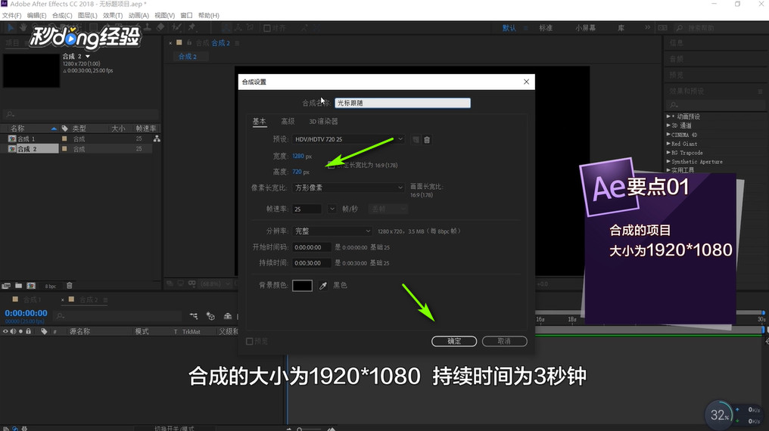769x431 pixels.
Task: Expand the Red Giant effects category
Action: [x=668, y=144]
